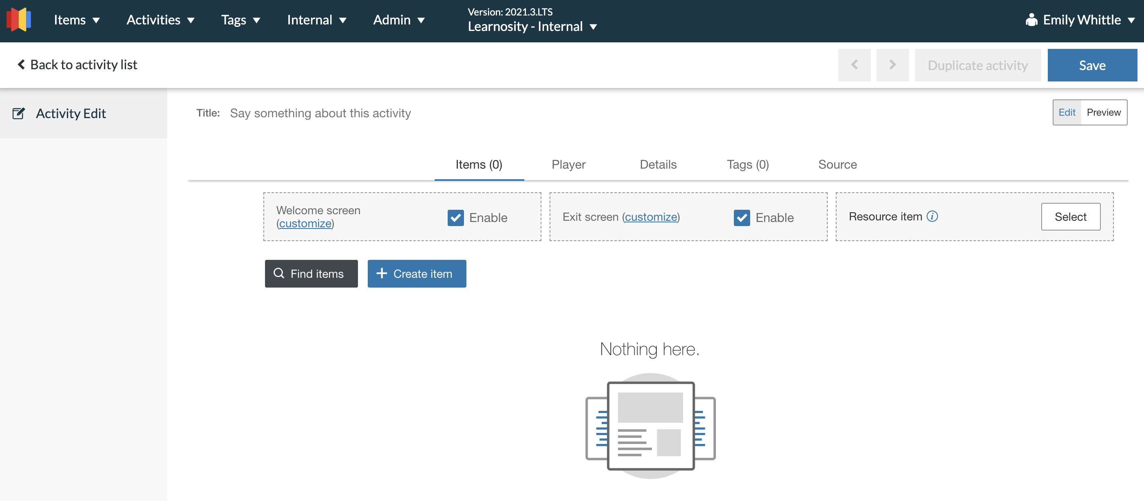Screen dimensions: 1144x501
Task: Click the back chevron icon
Action: click(x=21, y=65)
